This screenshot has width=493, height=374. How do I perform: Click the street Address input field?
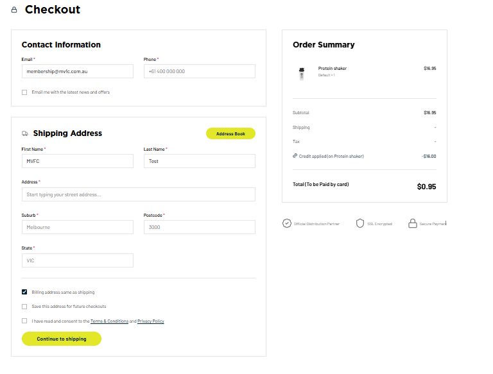coord(139,194)
